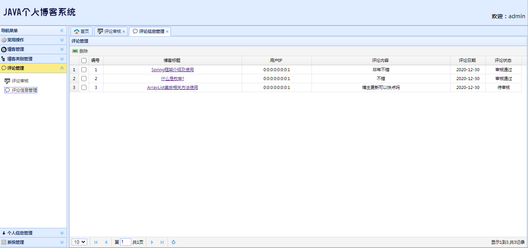The height and width of the screenshot is (248, 528).
Task: Go to the first page
Action: point(96,242)
